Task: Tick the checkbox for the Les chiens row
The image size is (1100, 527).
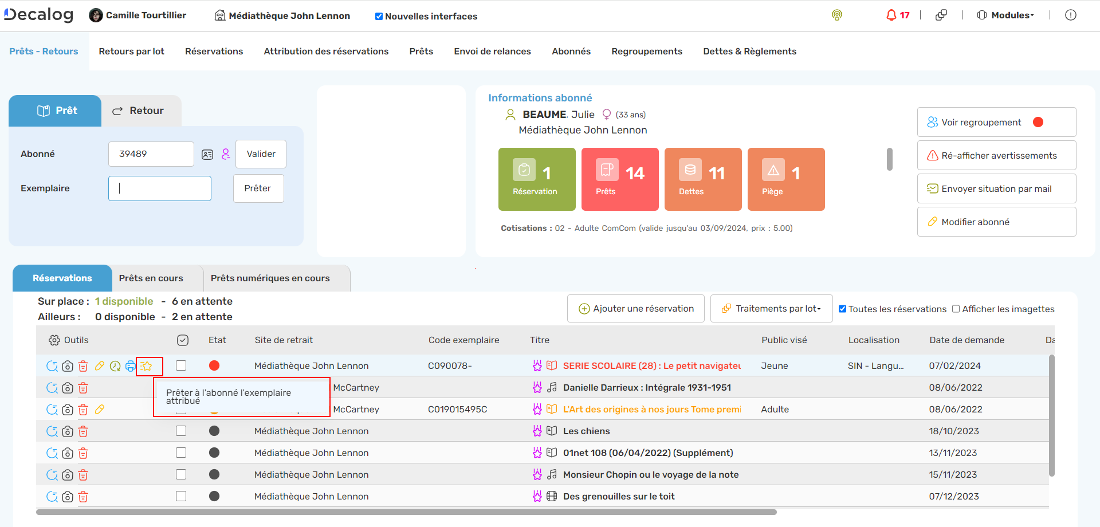Action: [x=181, y=431]
